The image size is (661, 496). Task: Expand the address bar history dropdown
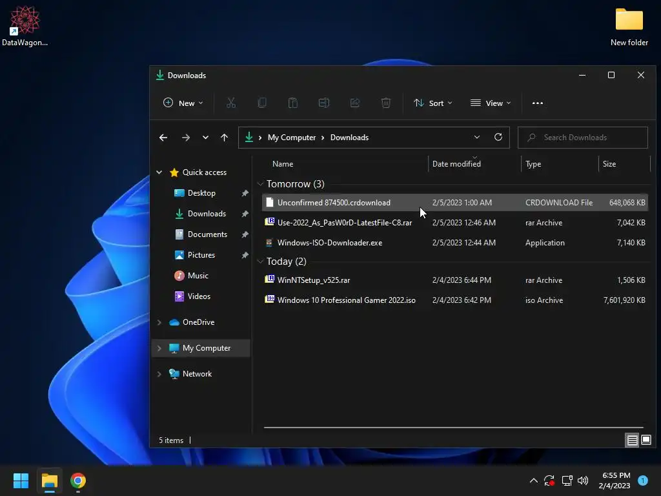[477, 137]
